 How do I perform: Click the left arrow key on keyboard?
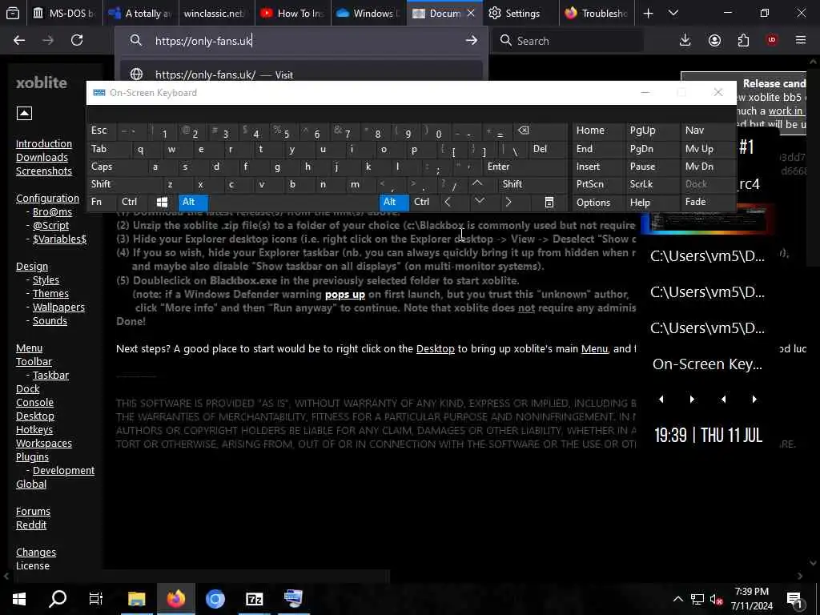pos(447,202)
